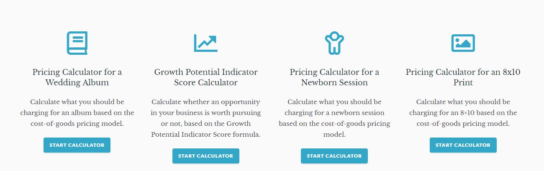Open the 'Pricing Calculator for a Newborn Session' heading
Viewport: 544px width, 171px height.
(x=334, y=77)
